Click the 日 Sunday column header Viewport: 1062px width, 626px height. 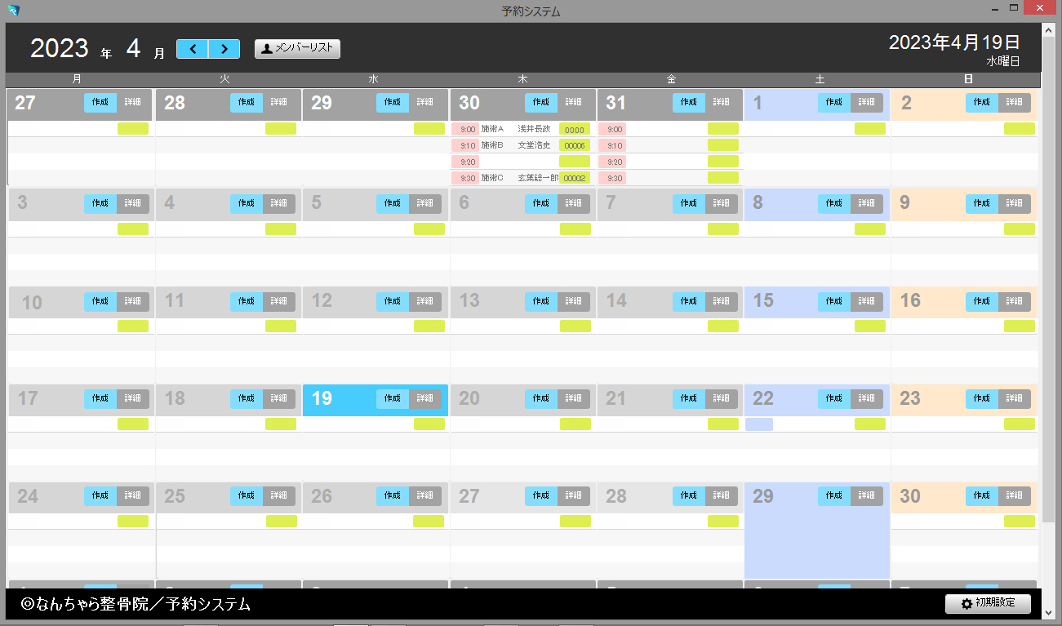(968, 79)
